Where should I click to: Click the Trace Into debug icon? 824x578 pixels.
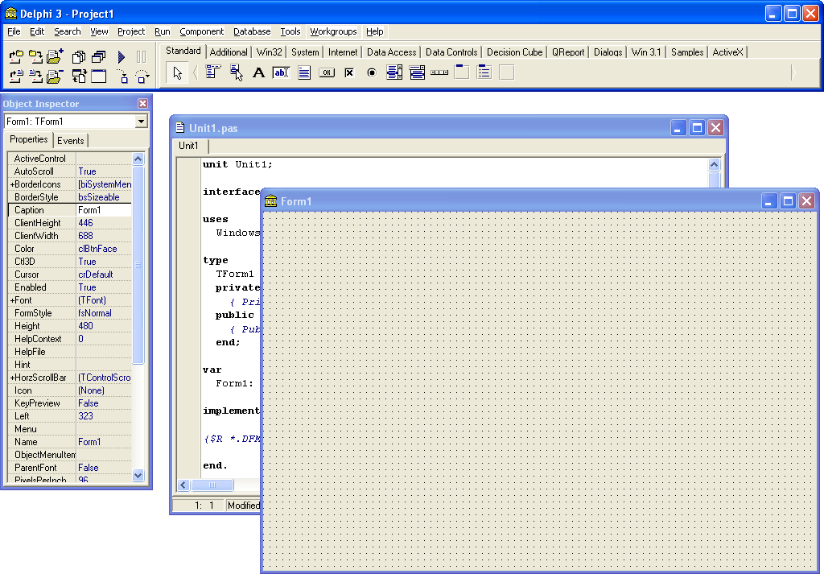tap(122, 76)
